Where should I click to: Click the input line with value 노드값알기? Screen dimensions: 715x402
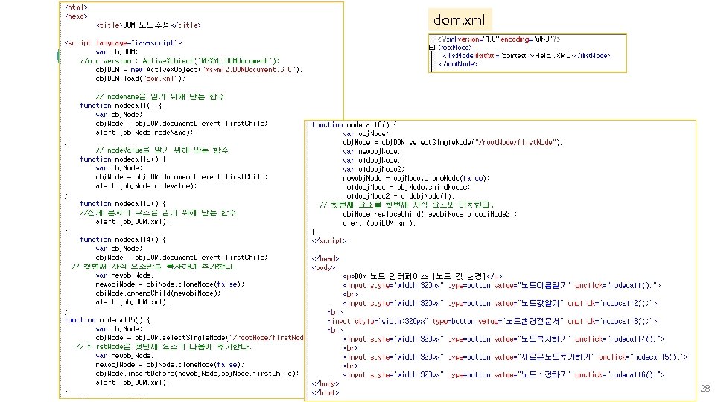click(500, 303)
